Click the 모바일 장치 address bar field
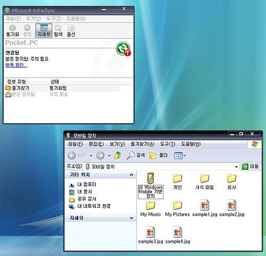The width and height of the screenshot is (266, 256). click(161, 166)
